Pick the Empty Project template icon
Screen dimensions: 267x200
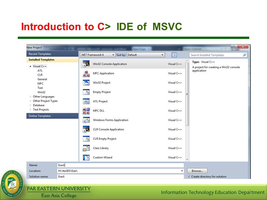[86, 92]
